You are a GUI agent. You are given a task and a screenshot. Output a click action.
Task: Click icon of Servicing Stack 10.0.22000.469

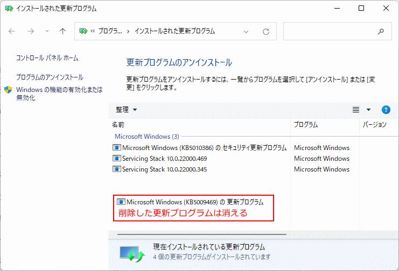(x=116, y=158)
